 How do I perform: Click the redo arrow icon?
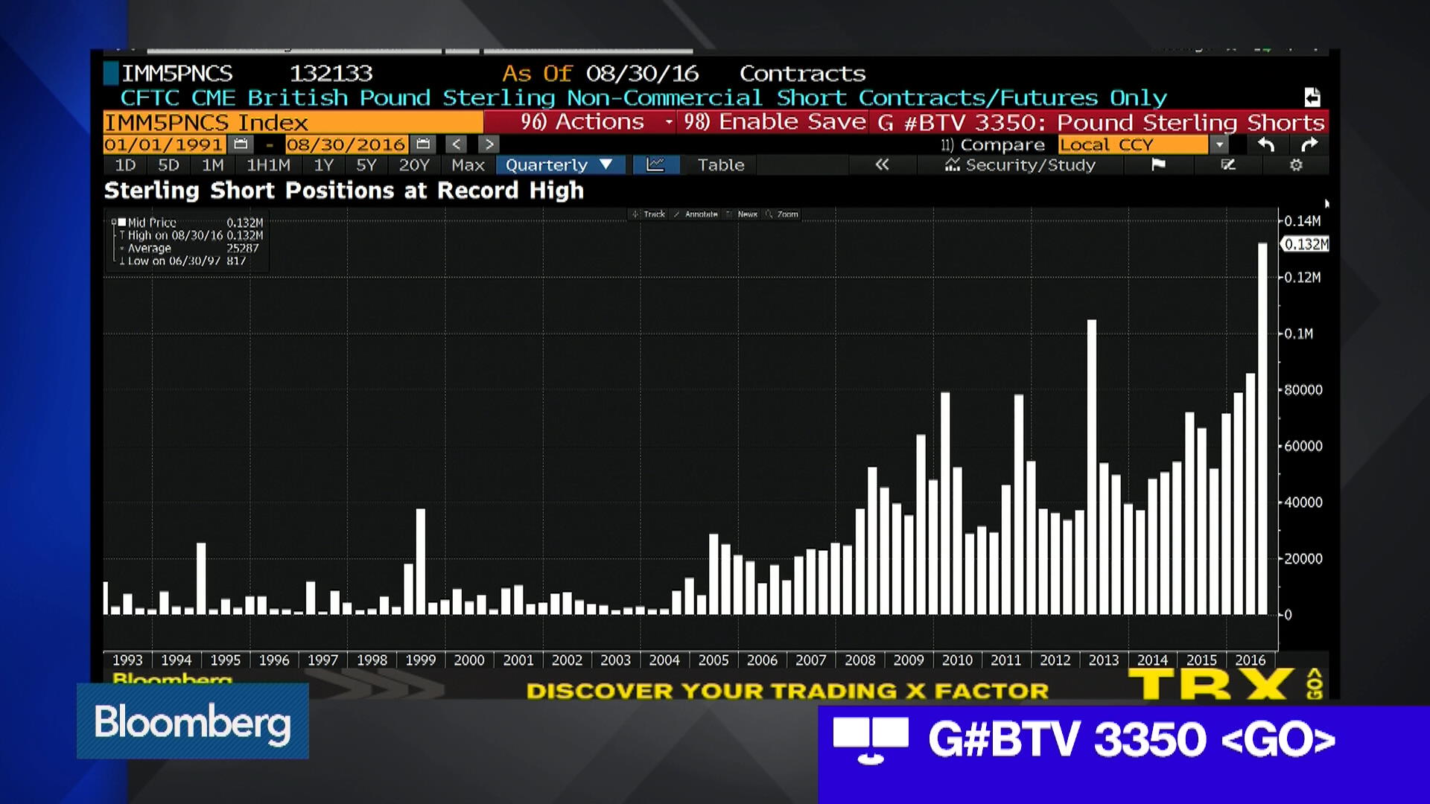pyautogui.click(x=1309, y=144)
